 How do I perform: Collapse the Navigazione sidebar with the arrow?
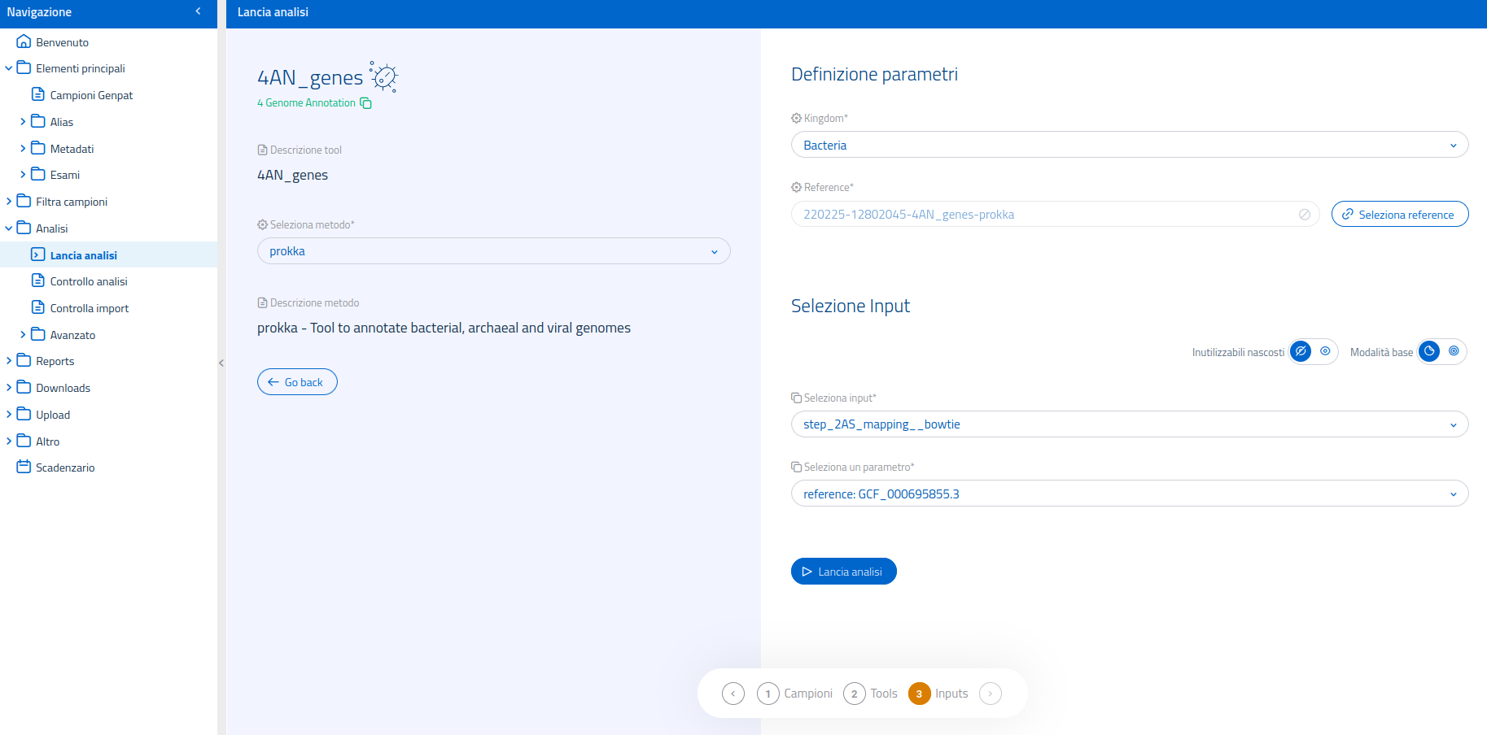click(198, 11)
